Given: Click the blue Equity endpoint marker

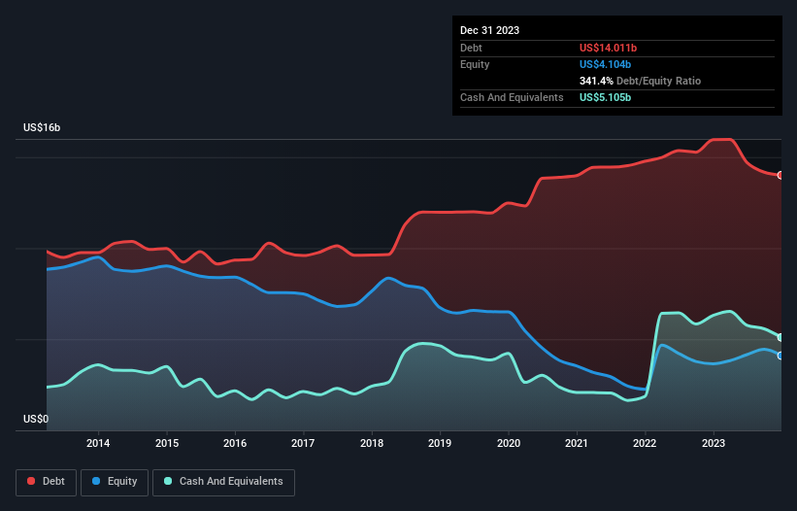Looking at the screenshot, I should coord(780,356).
